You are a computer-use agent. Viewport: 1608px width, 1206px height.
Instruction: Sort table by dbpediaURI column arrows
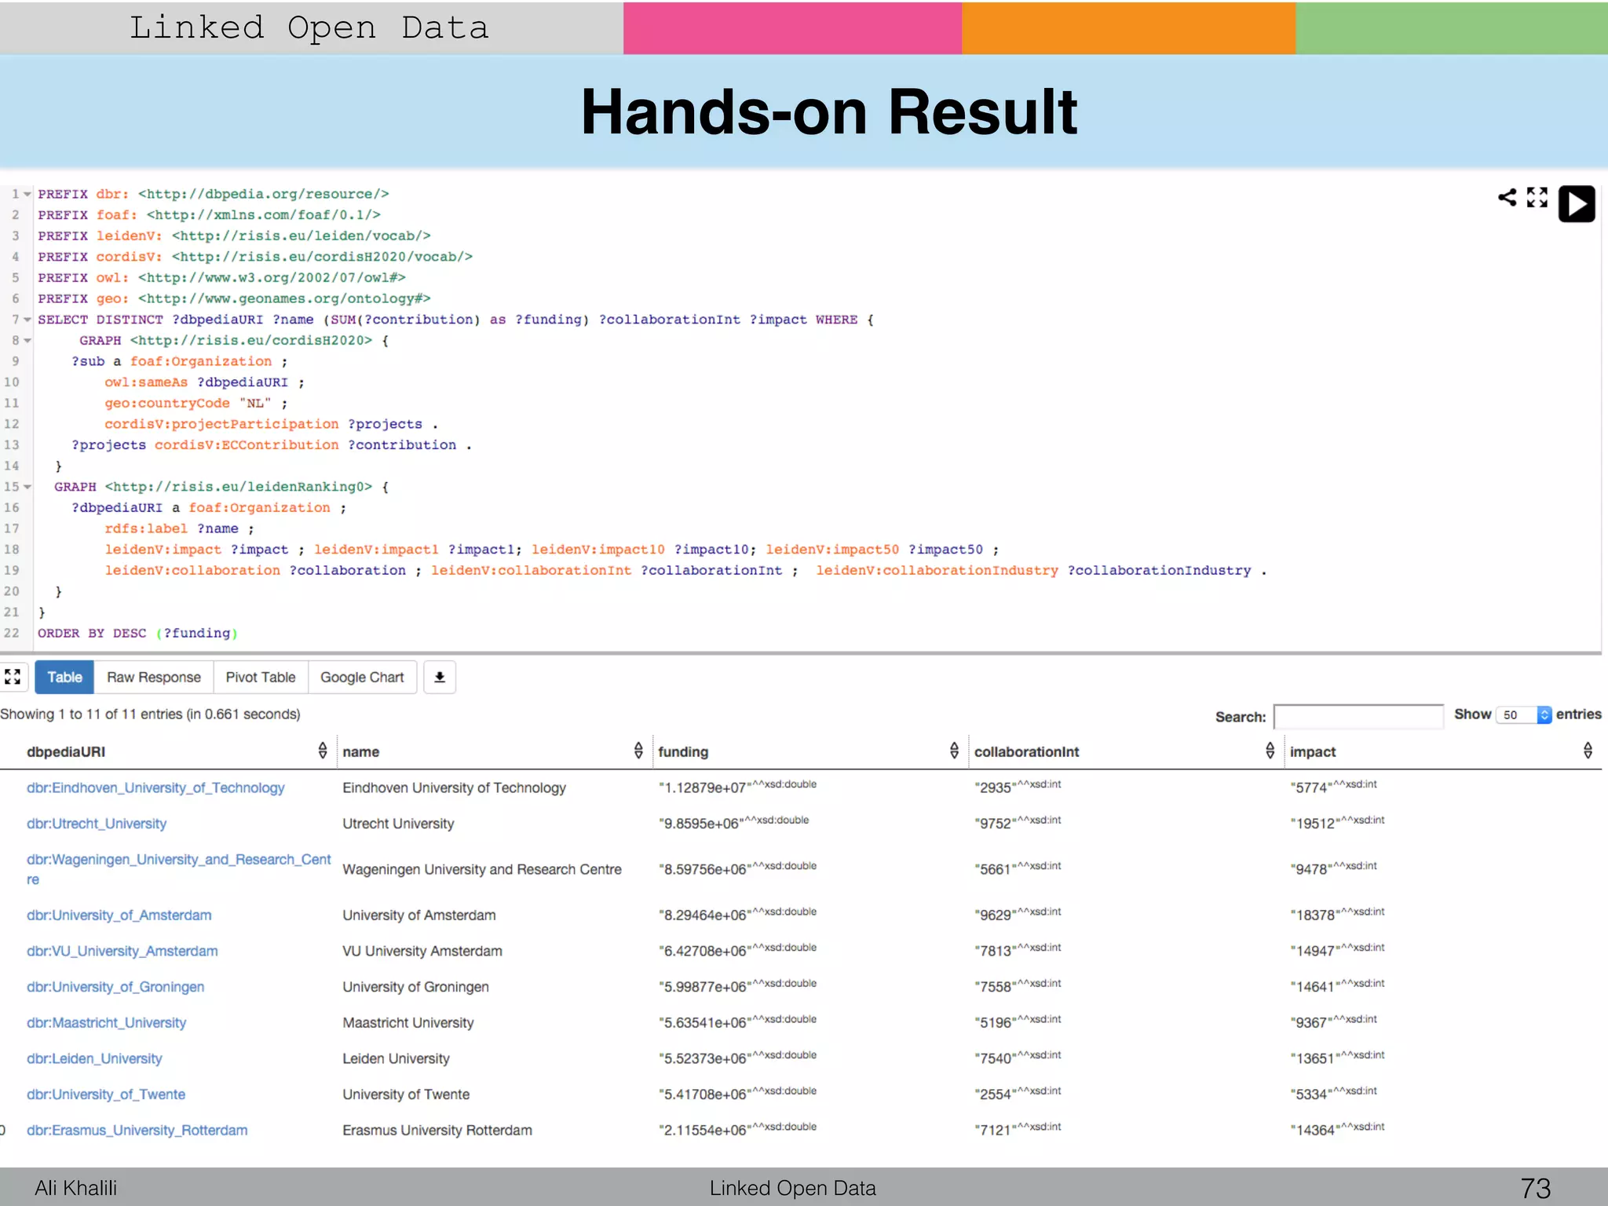coord(322,751)
